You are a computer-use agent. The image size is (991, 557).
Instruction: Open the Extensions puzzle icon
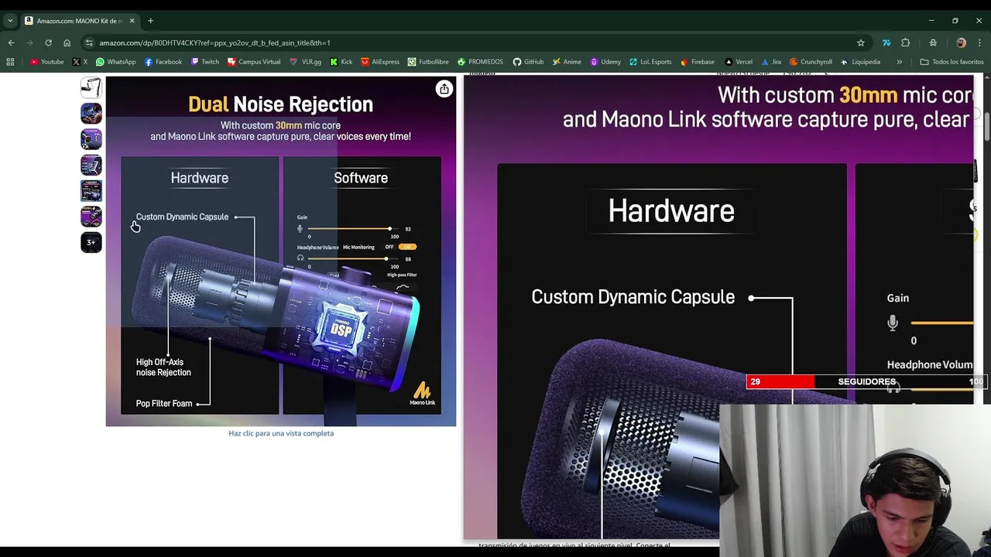pos(905,43)
